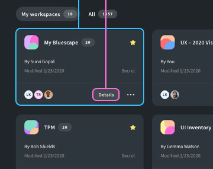
Task: Open the My Bluescape workspace title
Action: point(61,43)
